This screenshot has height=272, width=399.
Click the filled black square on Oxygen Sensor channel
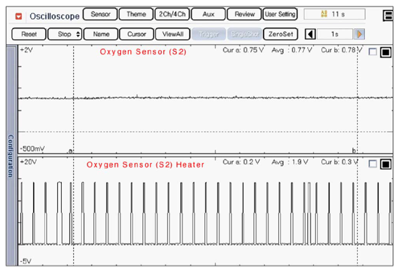tap(385, 53)
